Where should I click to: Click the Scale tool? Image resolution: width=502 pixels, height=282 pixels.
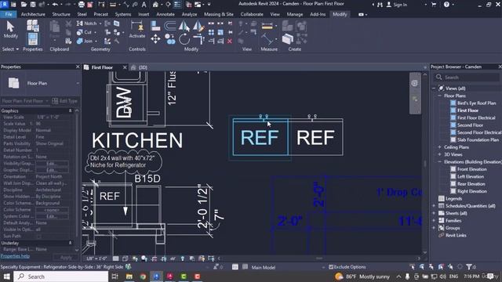[x=220, y=32]
